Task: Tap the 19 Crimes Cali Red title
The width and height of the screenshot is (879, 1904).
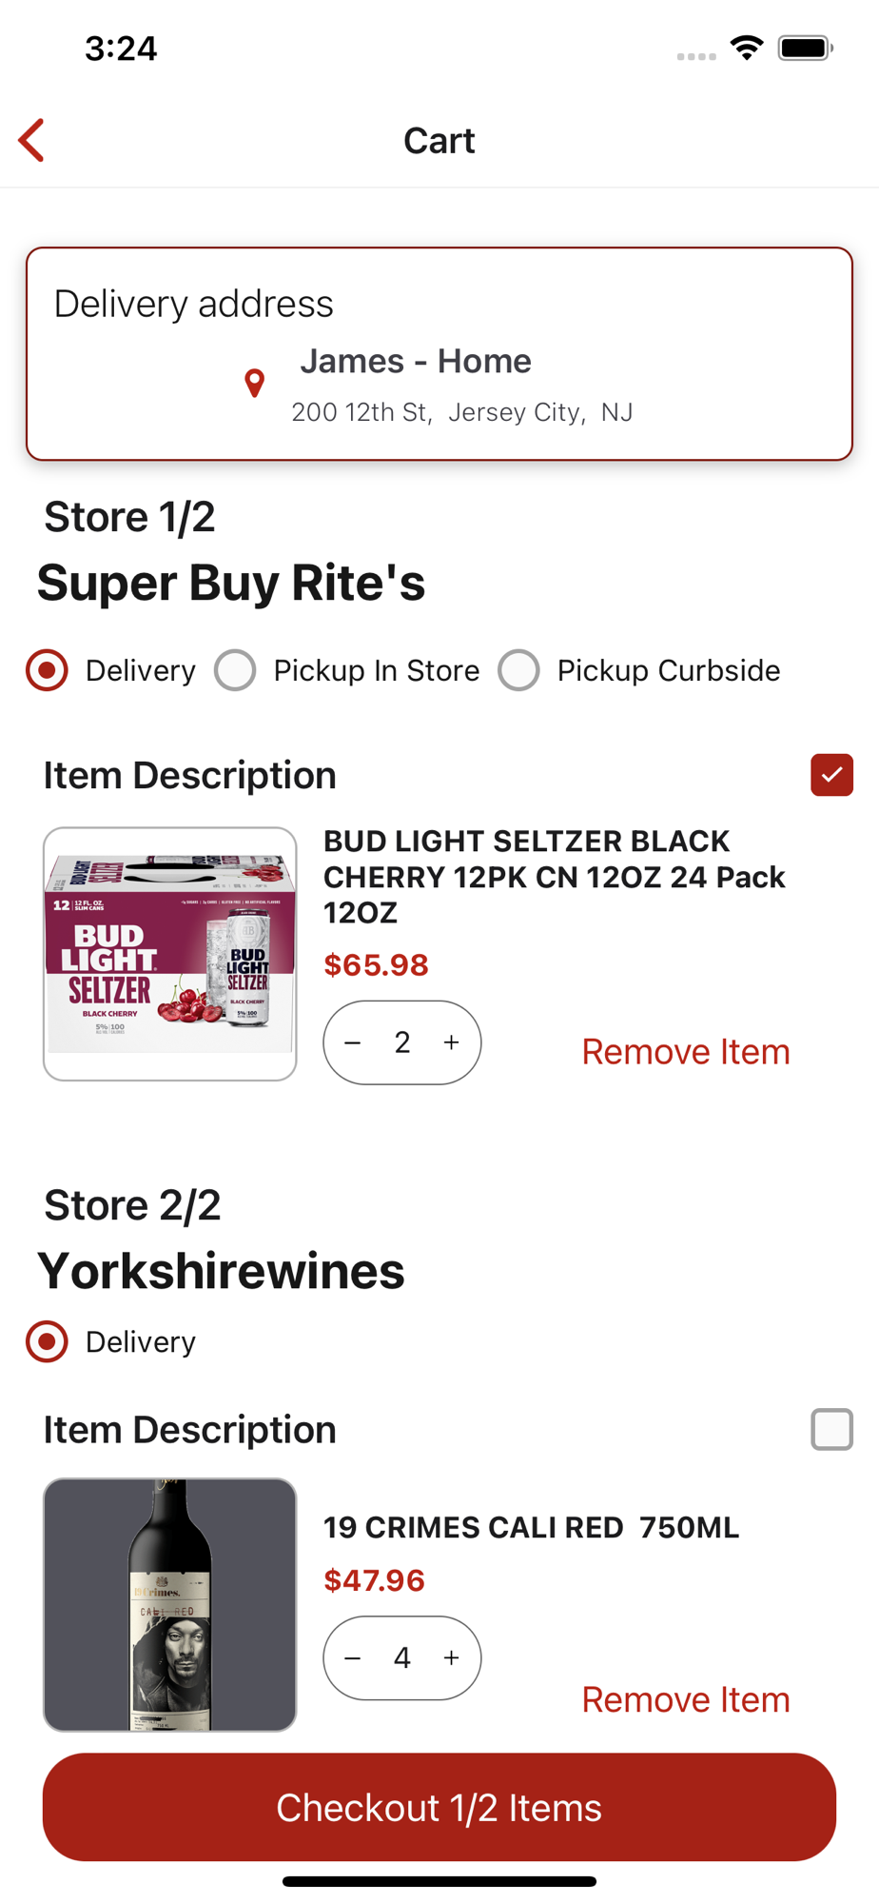Action: tap(531, 1527)
